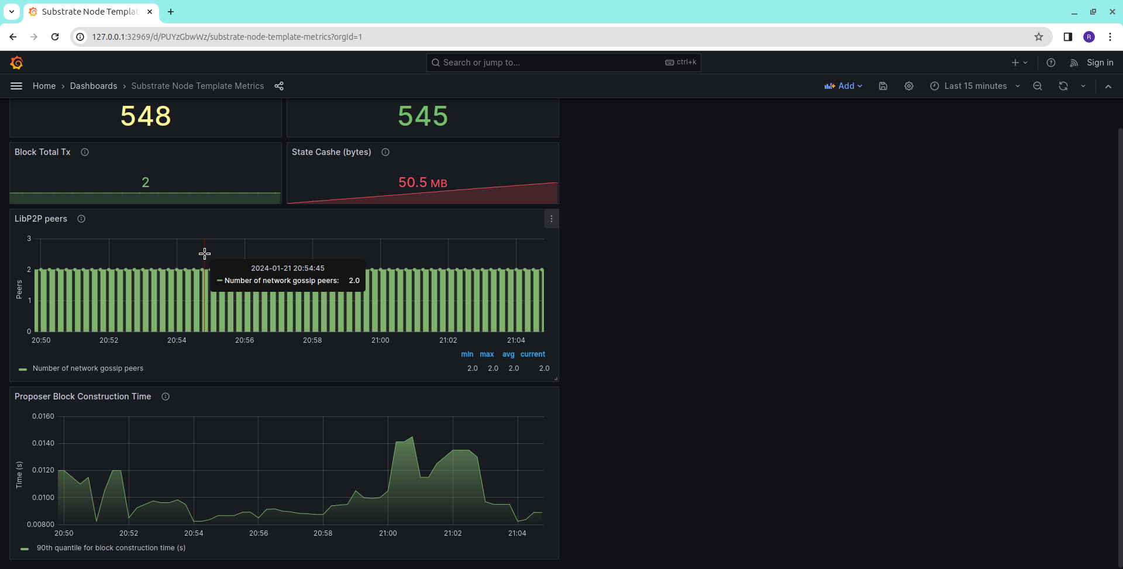This screenshot has height=569, width=1123.
Task: Click the State Cashe (bytes) panel title
Action: coord(332,152)
